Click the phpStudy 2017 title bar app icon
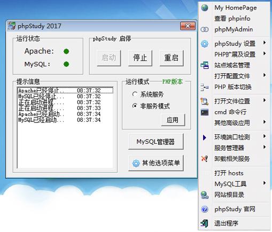272x232 pixels. point(12,26)
